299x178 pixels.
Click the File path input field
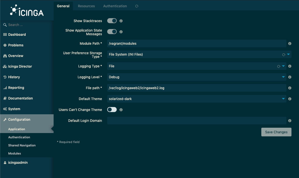click(197, 88)
